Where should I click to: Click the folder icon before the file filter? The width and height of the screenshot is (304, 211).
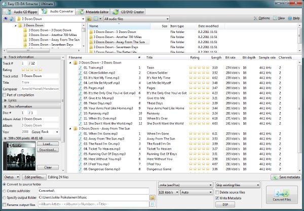coord(89,19)
